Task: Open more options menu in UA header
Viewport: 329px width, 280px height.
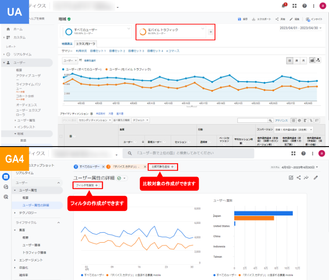Action: [x=314, y=6]
